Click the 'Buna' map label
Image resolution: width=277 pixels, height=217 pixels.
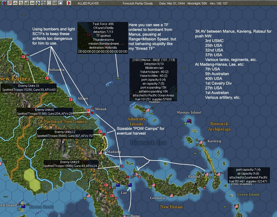click(x=135, y=215)
